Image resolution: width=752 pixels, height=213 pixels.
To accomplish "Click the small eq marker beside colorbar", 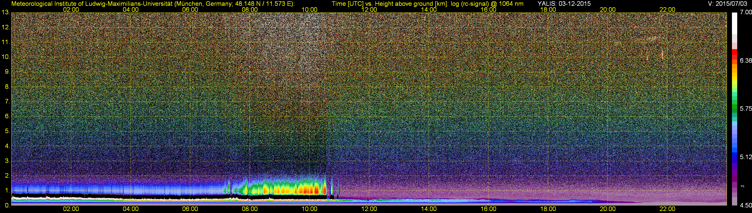I will tap(742, 186).
